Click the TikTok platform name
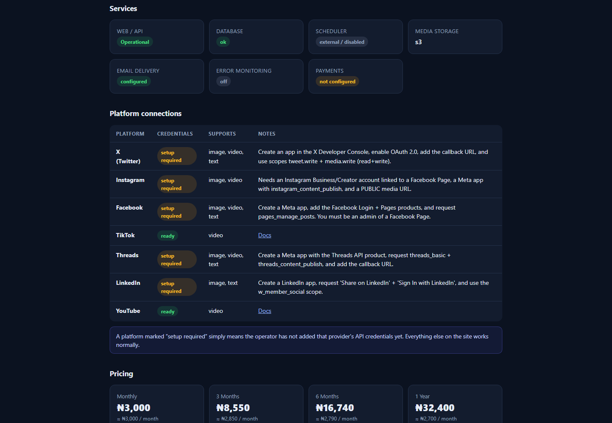The width and height of the screenshot is (612, 423). click(125, 235)
